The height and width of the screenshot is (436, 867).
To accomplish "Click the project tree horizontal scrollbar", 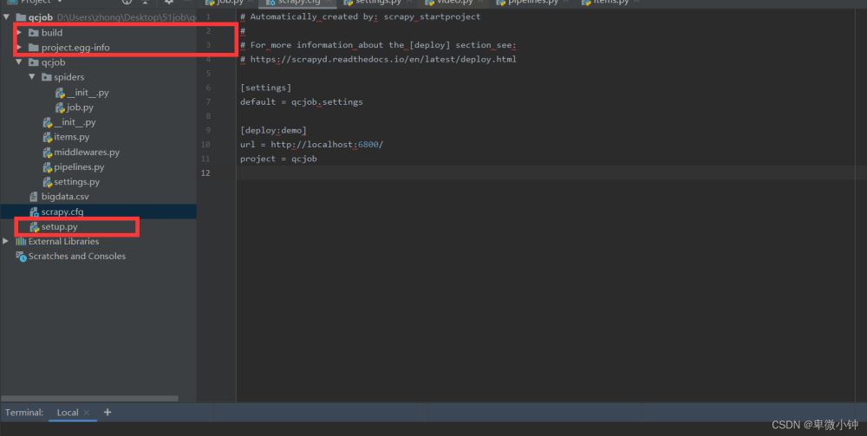I will pos(88,399).
